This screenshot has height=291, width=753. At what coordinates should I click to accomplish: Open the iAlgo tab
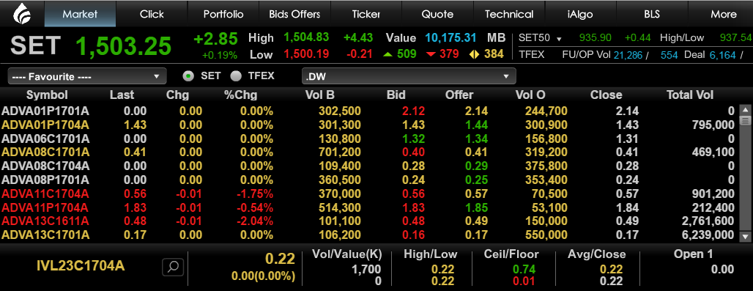[580, 14]
